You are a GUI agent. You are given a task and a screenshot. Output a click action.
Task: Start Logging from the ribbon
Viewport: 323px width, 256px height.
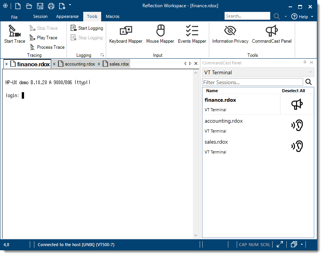coord(87,28)
